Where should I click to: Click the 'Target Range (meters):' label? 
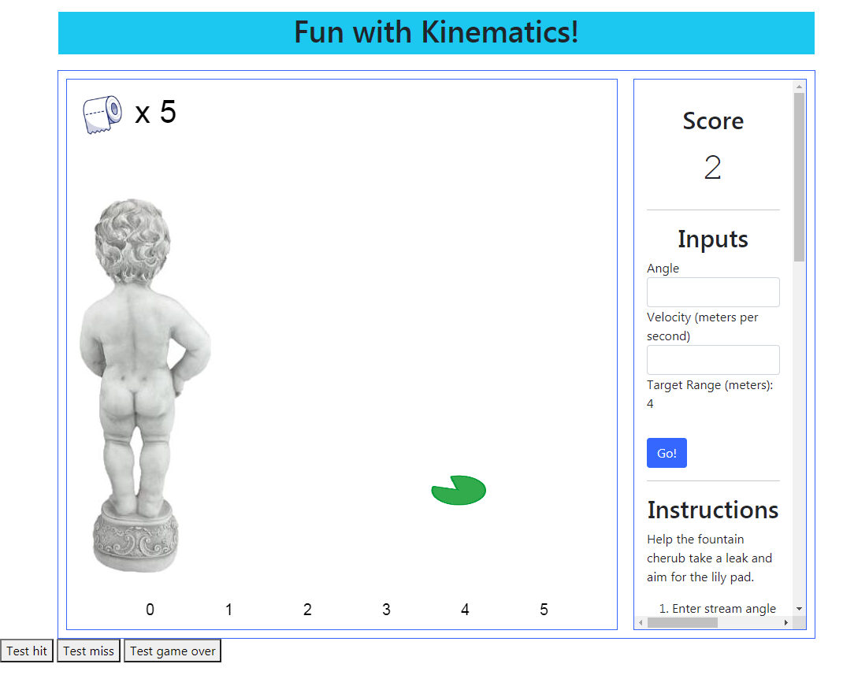[710, 385]
